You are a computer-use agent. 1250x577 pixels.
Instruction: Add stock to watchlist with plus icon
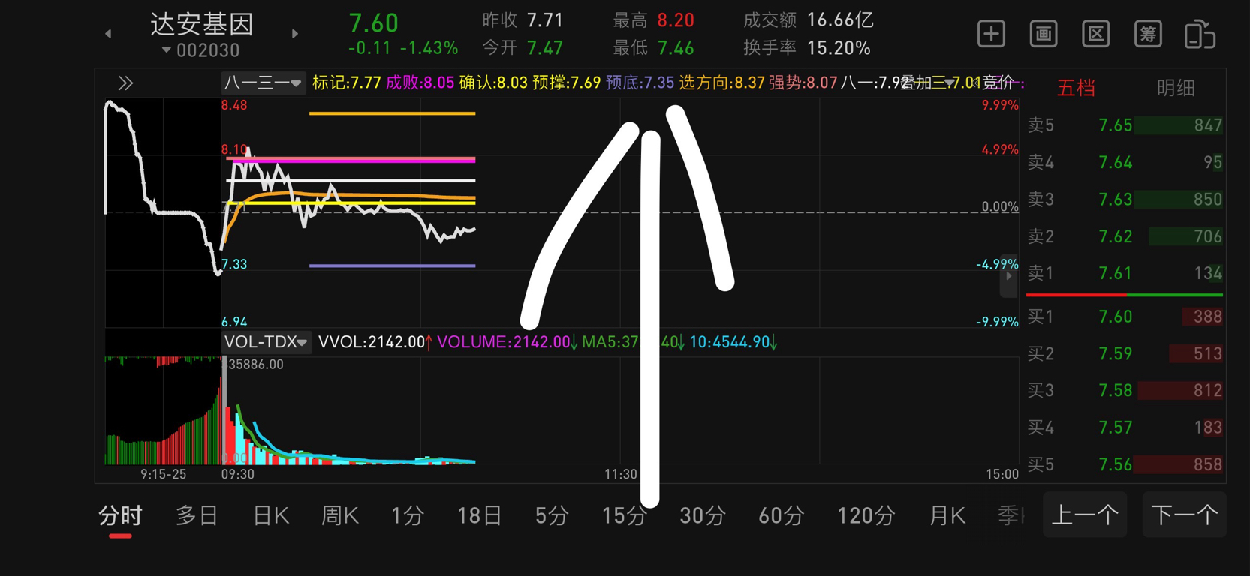coord(991,34)
